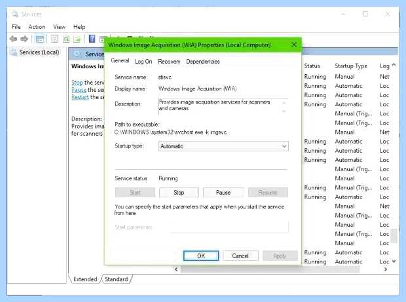
Task: Click the horizontal scrollbar left arrow
Action: (x=176, y=269)
